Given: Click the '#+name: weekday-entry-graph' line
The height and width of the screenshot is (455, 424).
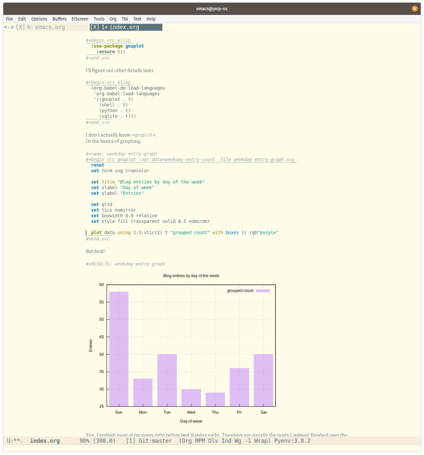Looking at the screenshot, I should click(x=121, y=154).
